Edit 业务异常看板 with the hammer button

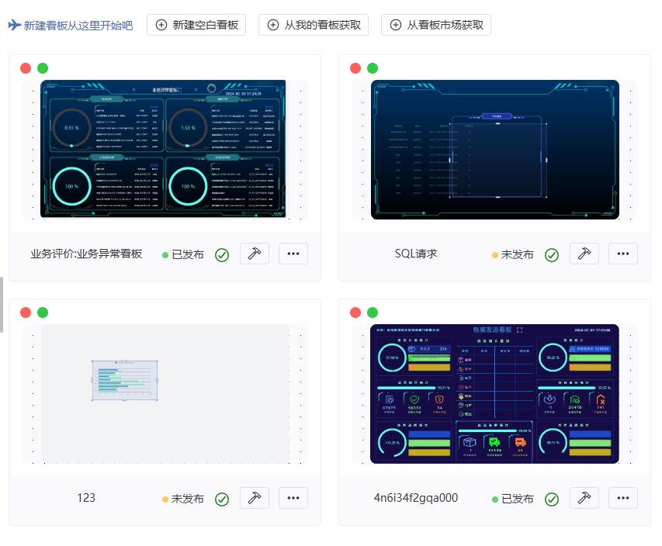[x=255, y=254]
